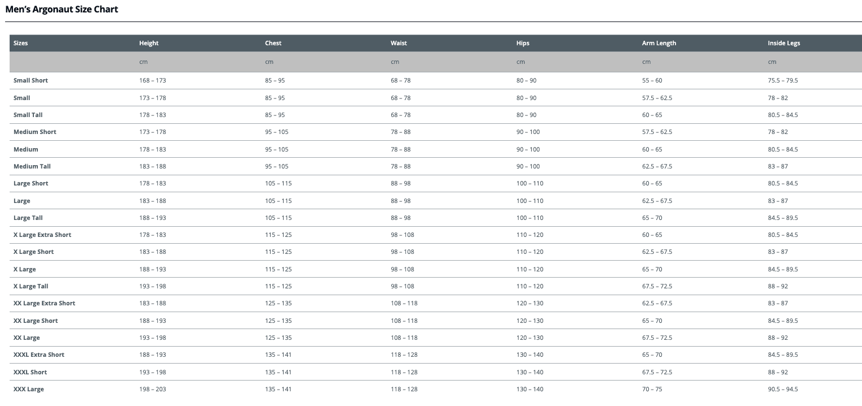Click chest 135 – 141 in XXXL Short row
The image size is (862, 406).
point(279,372)
